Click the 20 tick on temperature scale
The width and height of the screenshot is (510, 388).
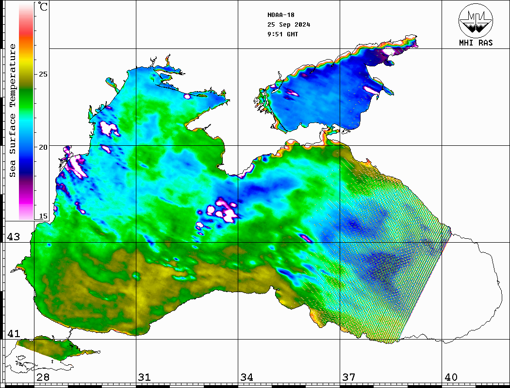(43, 147)
